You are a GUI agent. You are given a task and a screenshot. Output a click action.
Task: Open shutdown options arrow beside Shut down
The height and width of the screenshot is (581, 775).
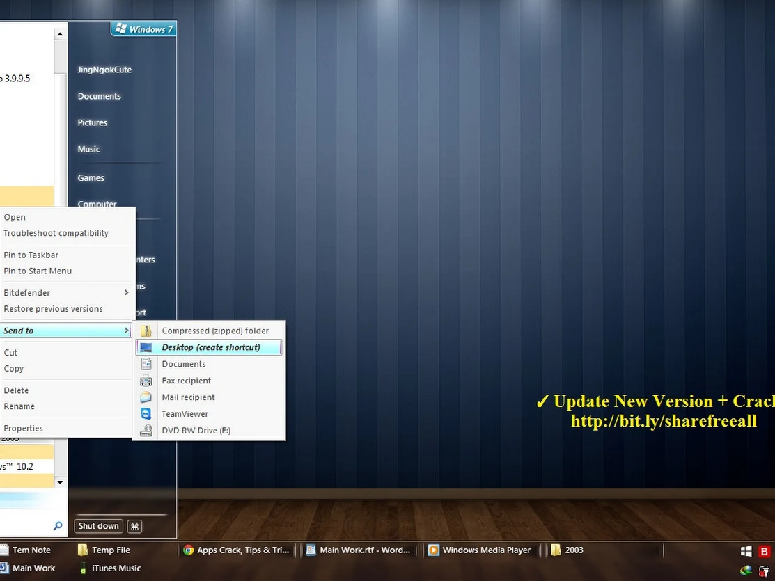tap(134, 527)
